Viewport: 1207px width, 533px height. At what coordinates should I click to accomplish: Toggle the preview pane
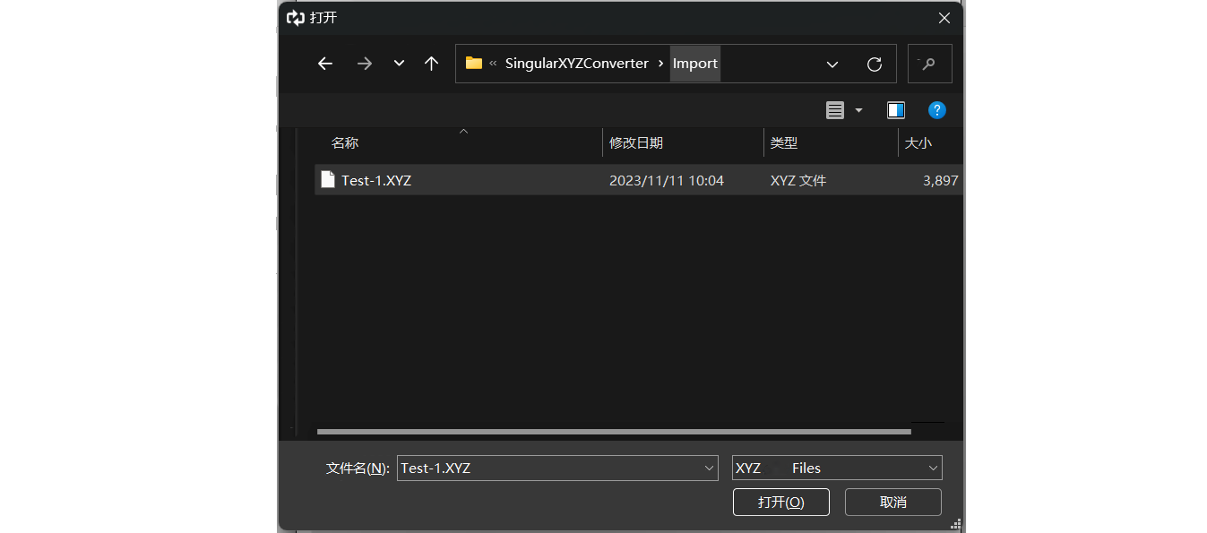coord(896,110)
